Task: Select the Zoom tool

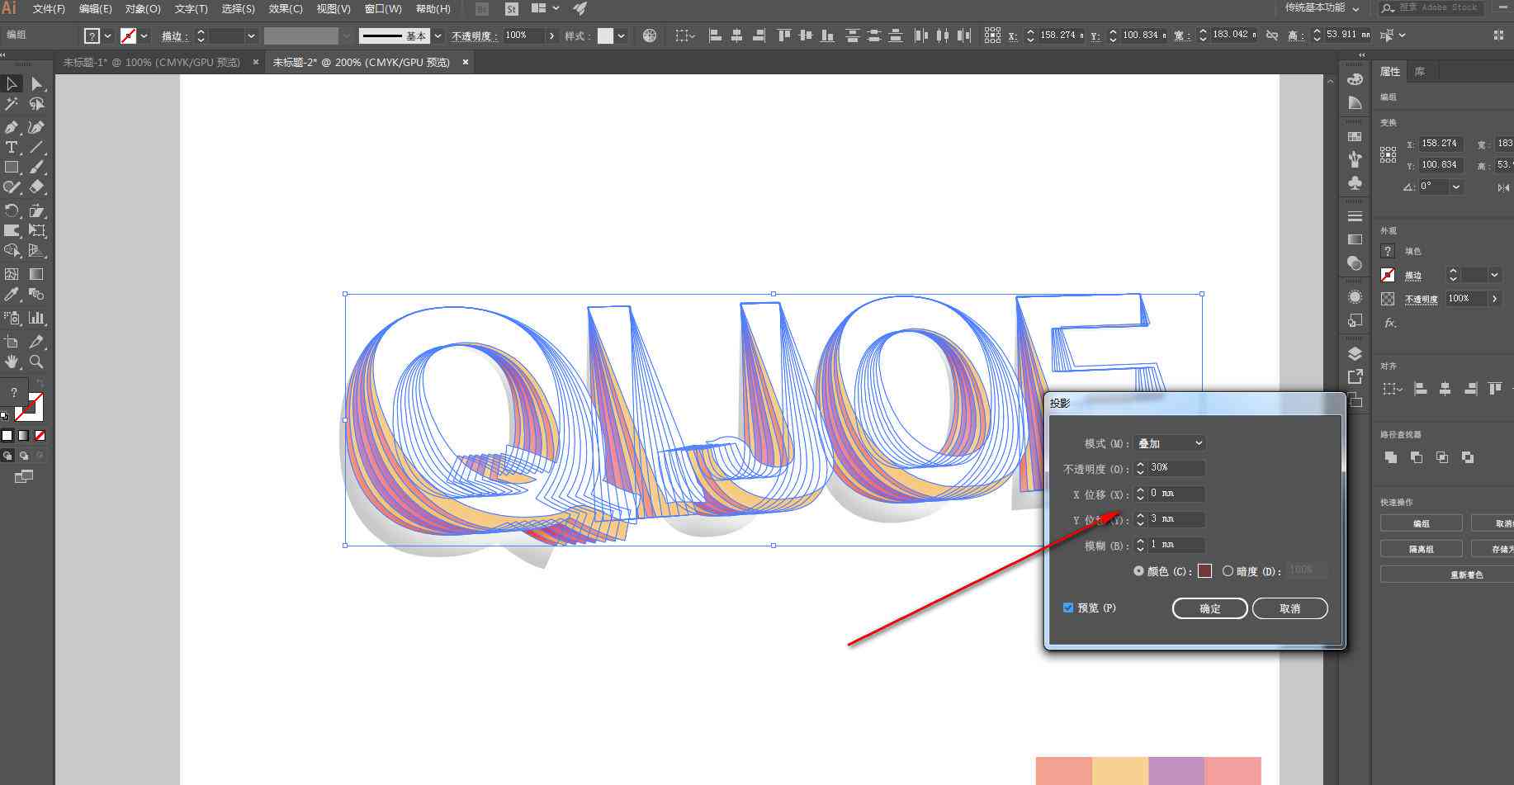Action: [36, 362]
